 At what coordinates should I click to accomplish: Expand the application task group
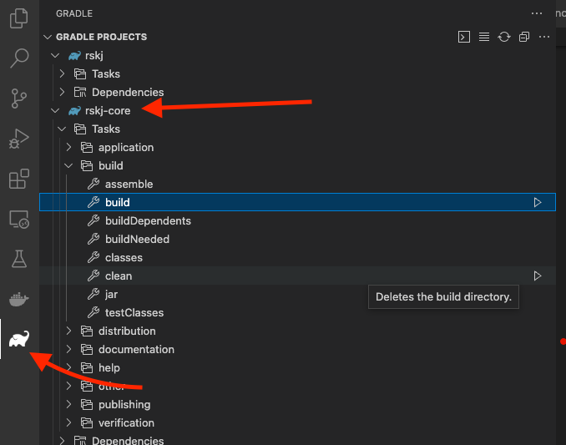pyautogui.click(x=69, y=147)
